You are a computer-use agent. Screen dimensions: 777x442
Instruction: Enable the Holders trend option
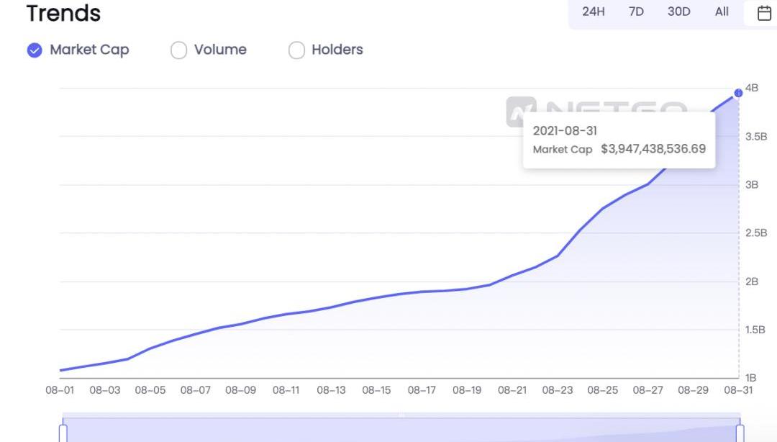[296, 50]
